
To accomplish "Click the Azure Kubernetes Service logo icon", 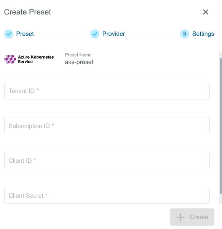I will (10, 59).
